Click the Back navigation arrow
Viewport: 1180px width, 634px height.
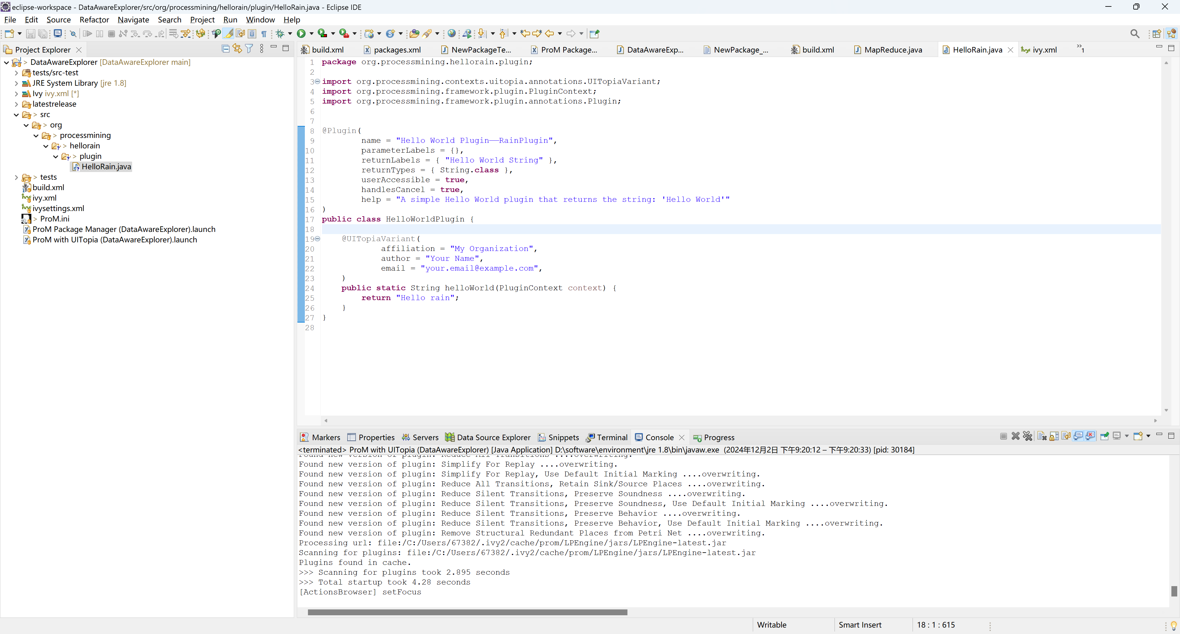click(549, 33)
